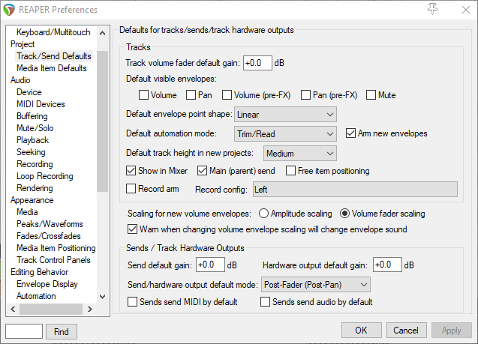Select Media Item Defaults in sidebar
Image resolution: width=478 pixels, height=344 pixels.
pyautogui.click(x=52, y=68)
